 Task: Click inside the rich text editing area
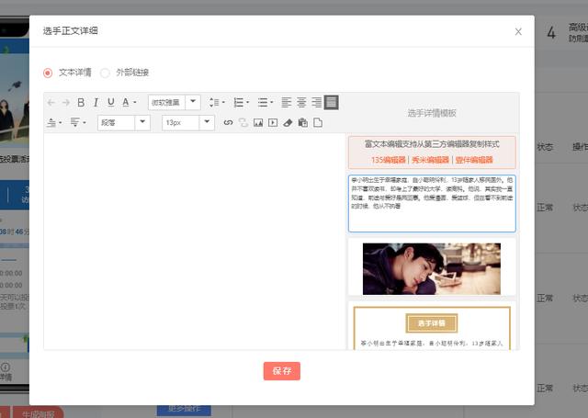click(x=195, y=242)
